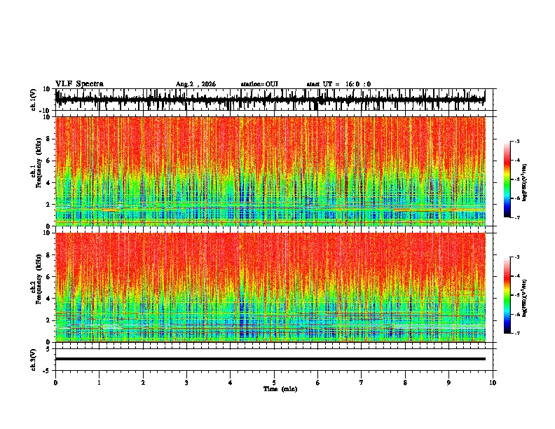Click the "-3" label on ch.2 colorbar
555x429 pixels.
point(516,257)
